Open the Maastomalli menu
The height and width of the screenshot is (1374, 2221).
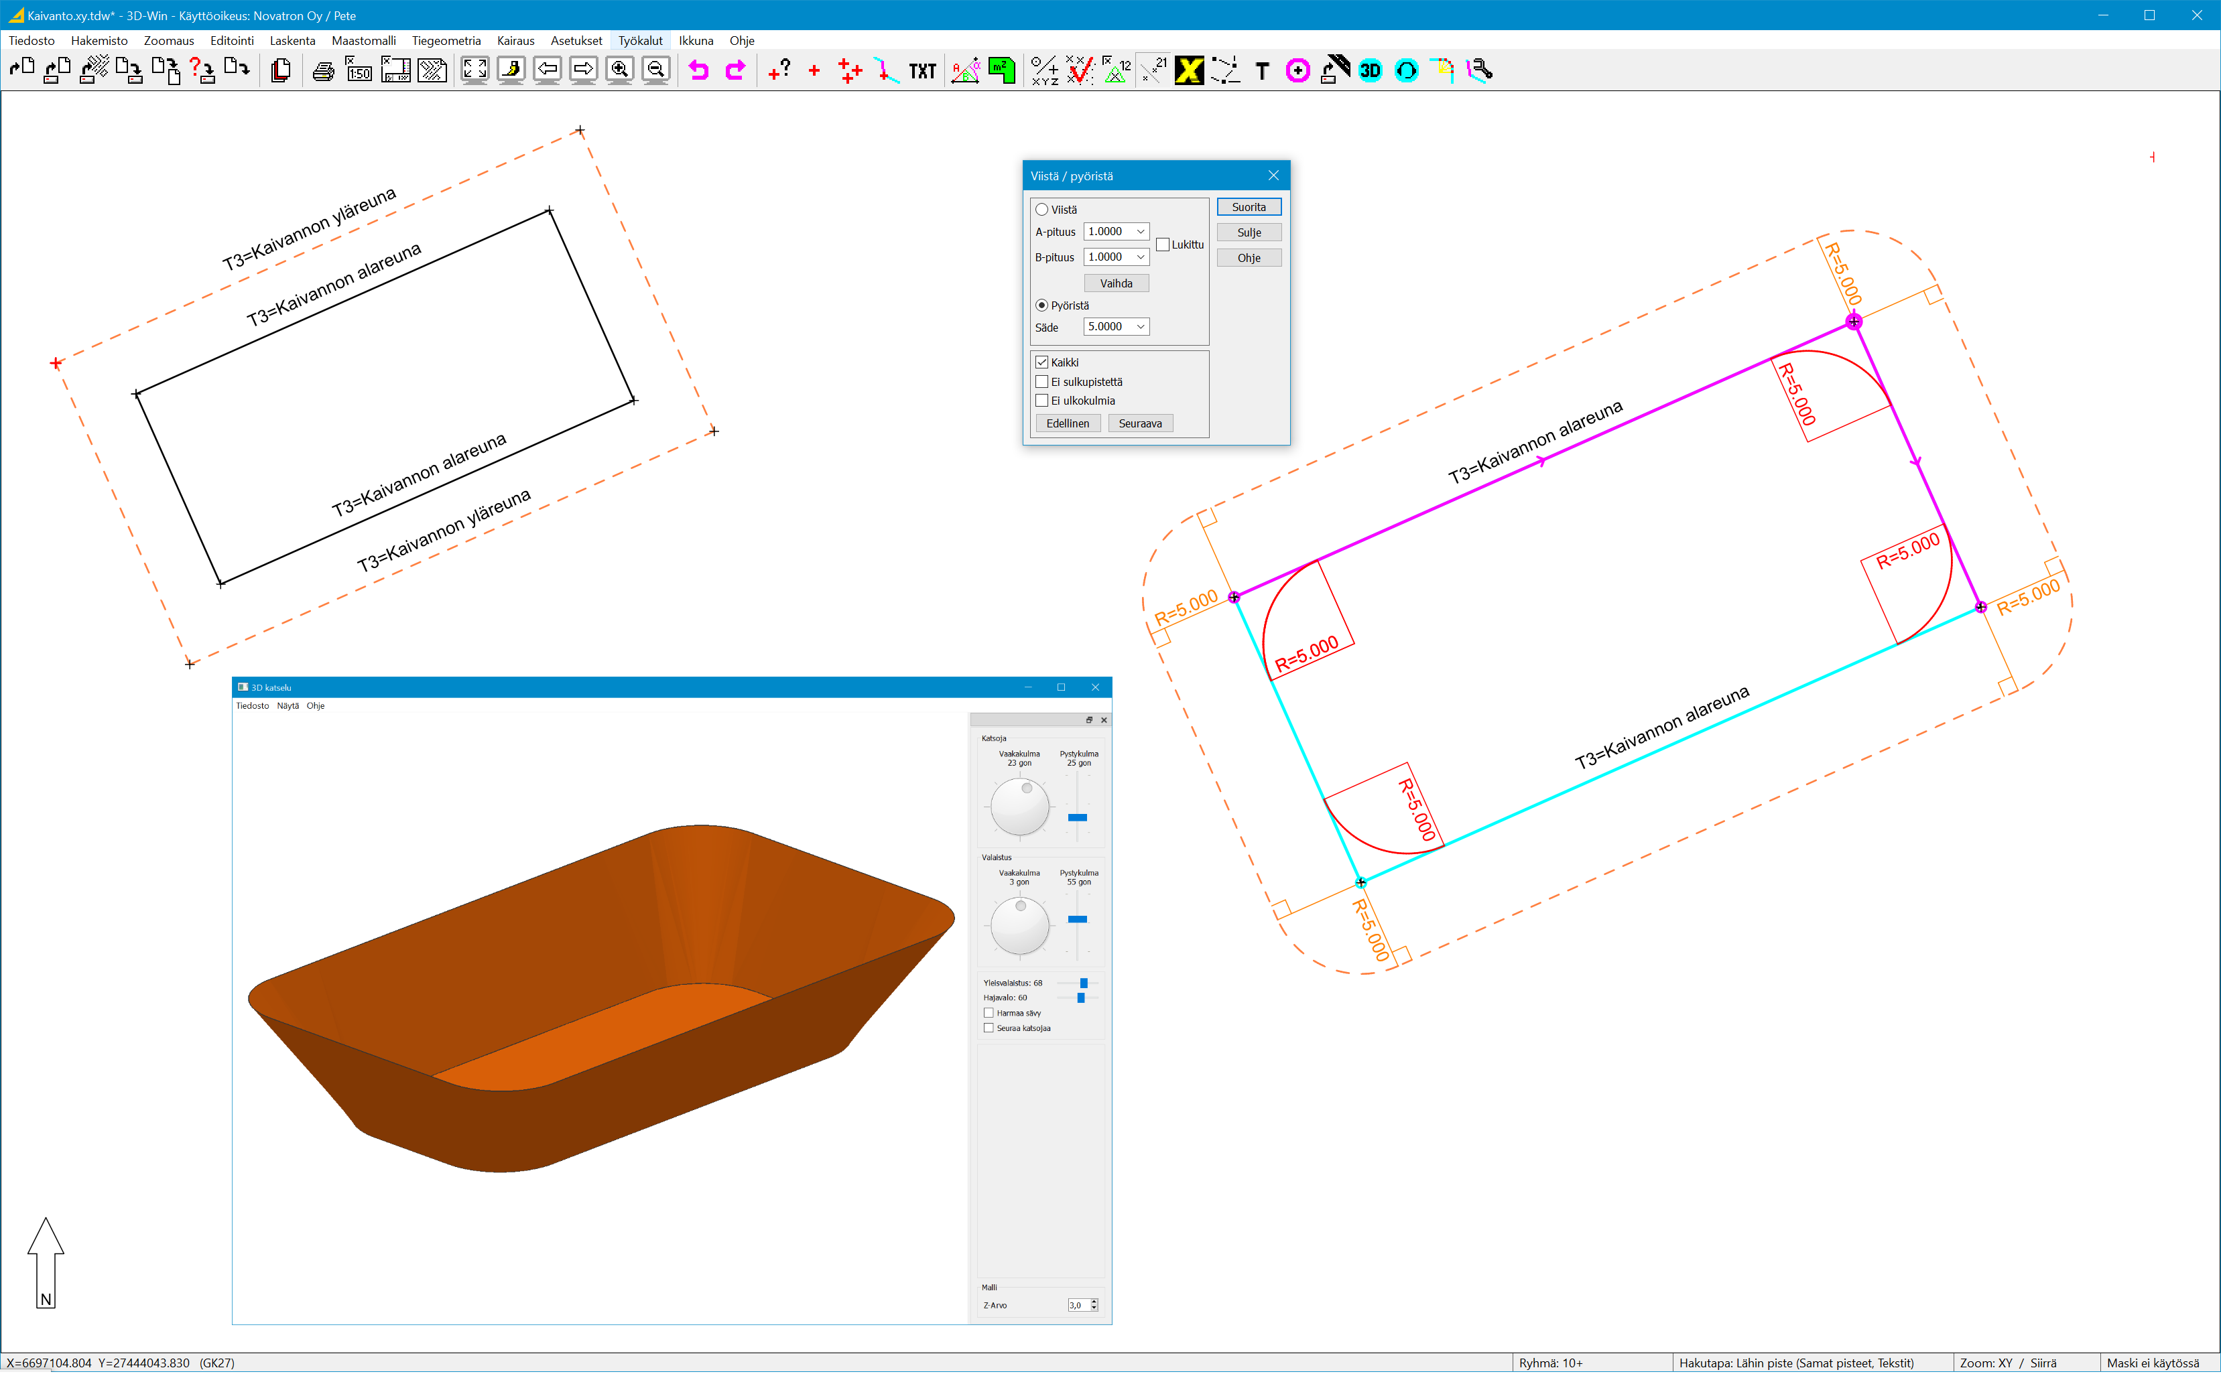pyautogui.click(x=363, y=41)
